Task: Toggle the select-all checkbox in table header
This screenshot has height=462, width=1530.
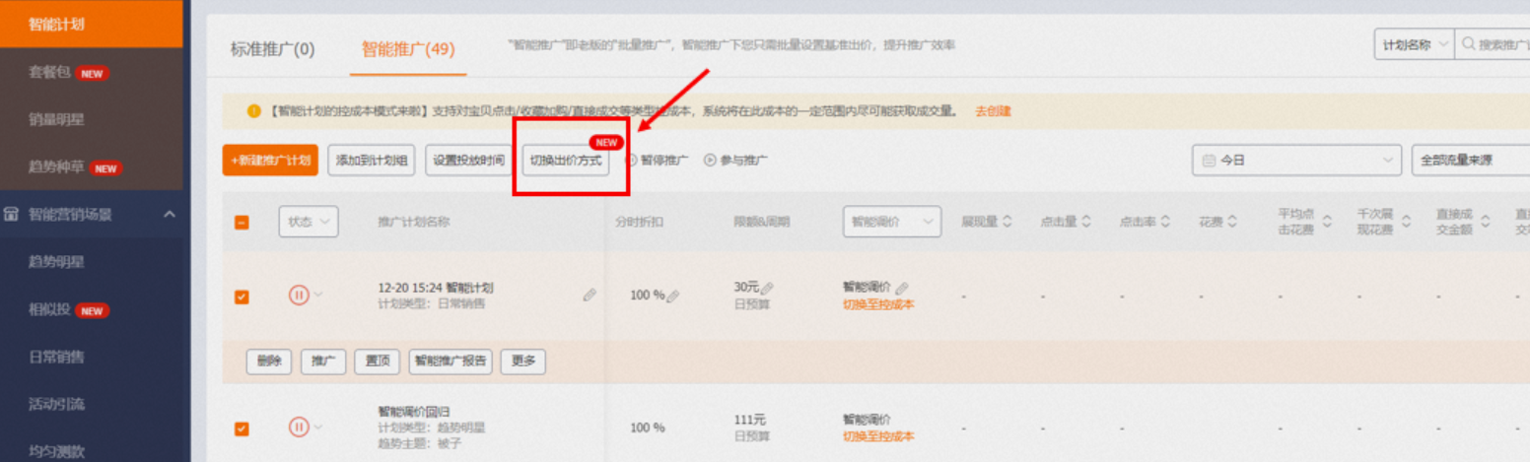Action: 242,223
